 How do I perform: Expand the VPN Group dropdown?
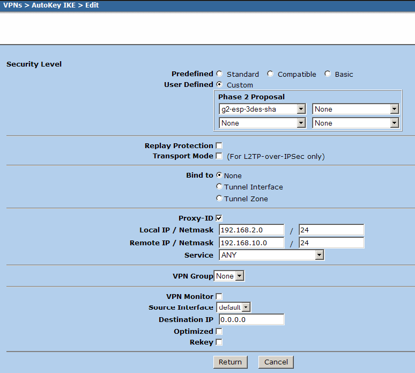229,276
